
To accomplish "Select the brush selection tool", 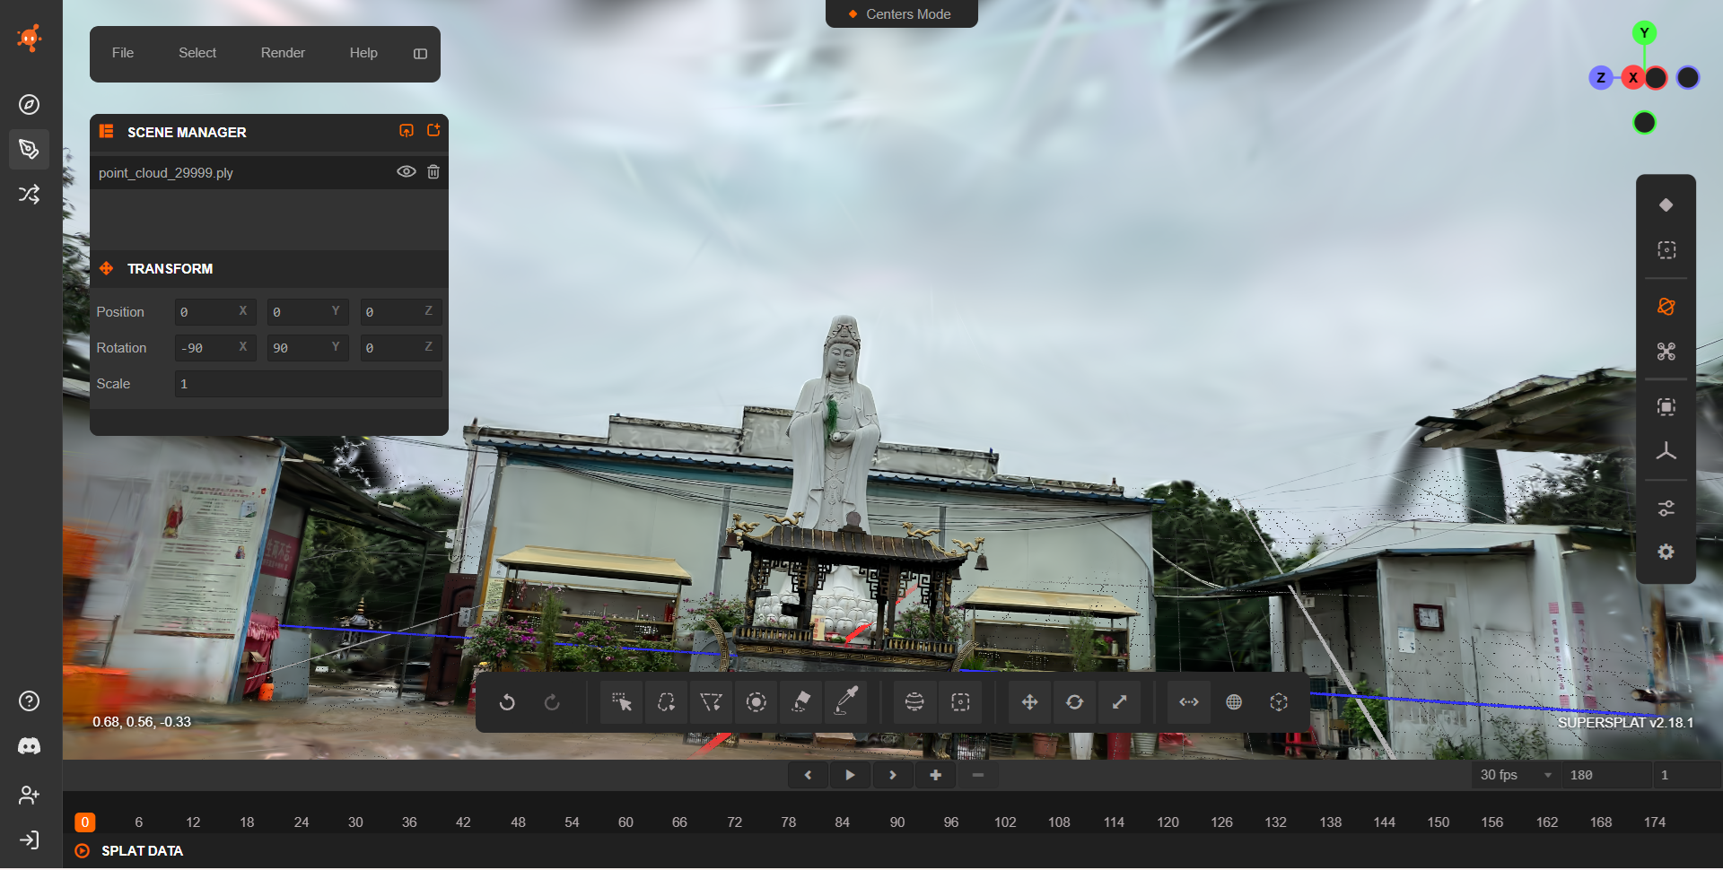I will click(757, 702).
